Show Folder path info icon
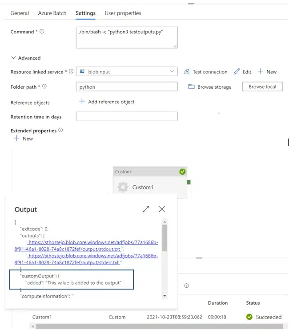The width and height of the screenshot is (293, 335). [x=44, y=86]
